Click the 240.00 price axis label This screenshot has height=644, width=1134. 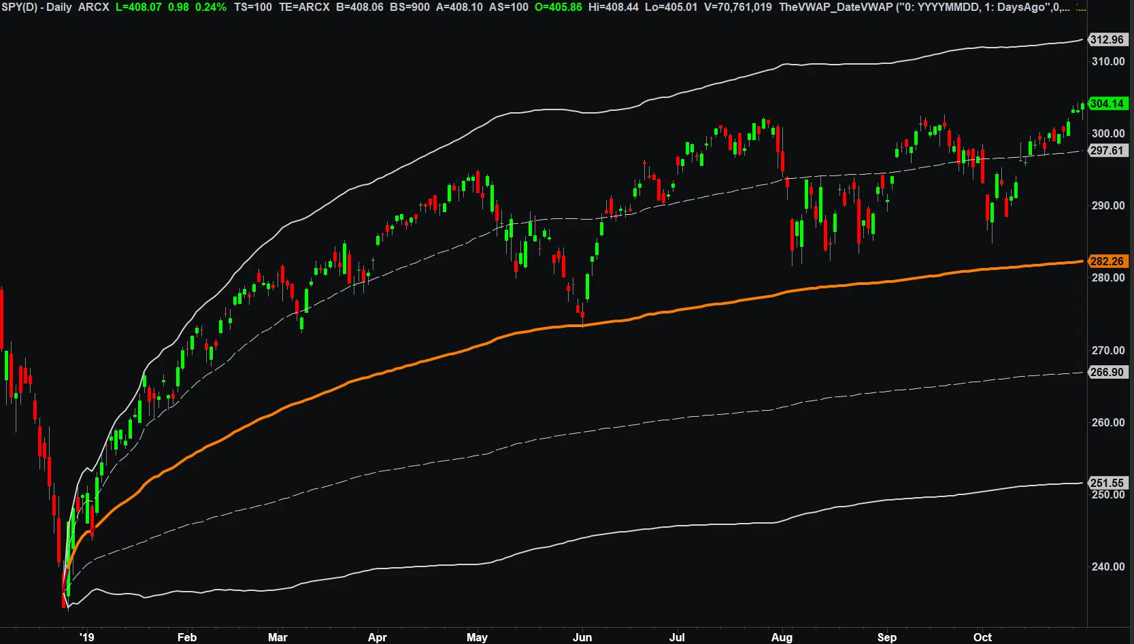1108,566
